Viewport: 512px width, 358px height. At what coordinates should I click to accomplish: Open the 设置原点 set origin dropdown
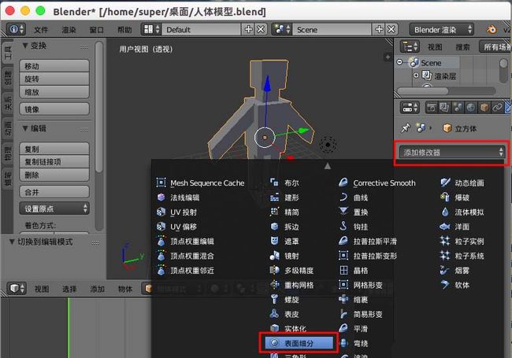(x=54, y=209)
